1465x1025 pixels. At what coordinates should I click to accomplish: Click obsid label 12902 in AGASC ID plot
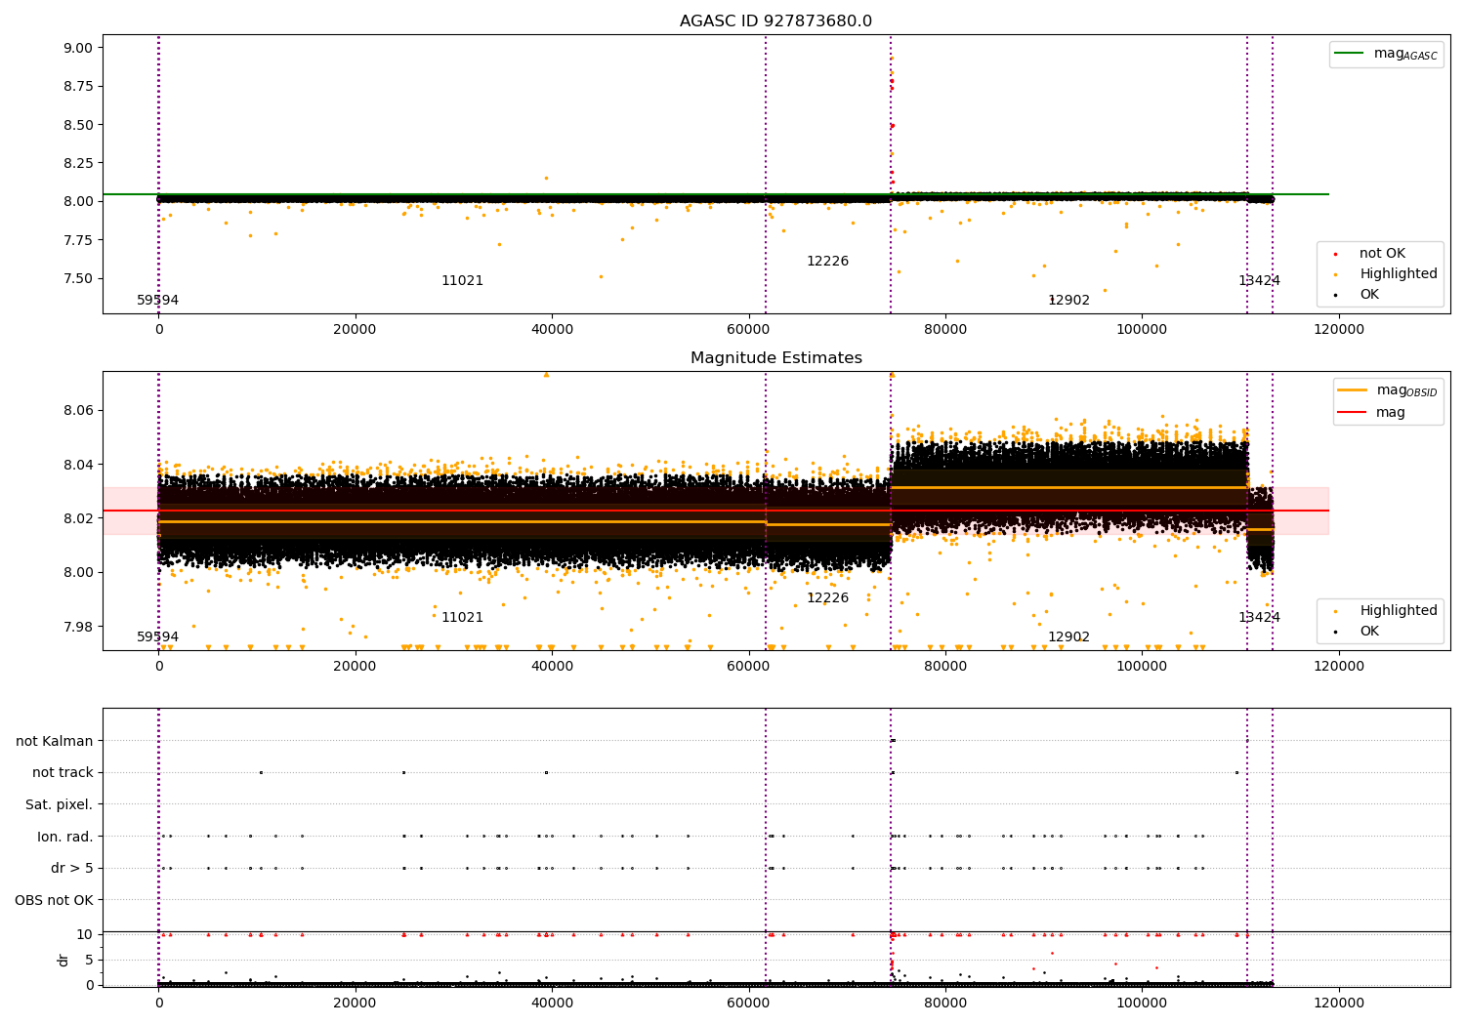(1068, 301)
